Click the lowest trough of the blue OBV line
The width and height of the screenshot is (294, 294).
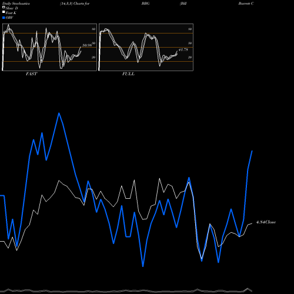143,266
